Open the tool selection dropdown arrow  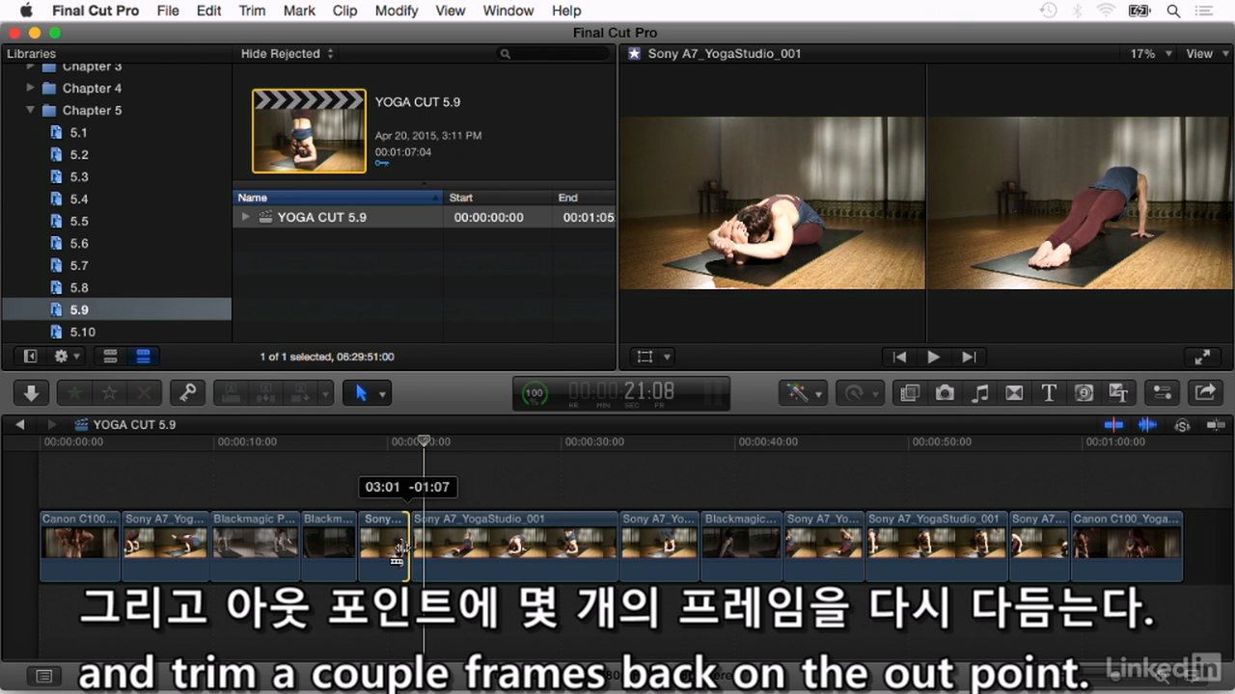[x=383, y=393]
